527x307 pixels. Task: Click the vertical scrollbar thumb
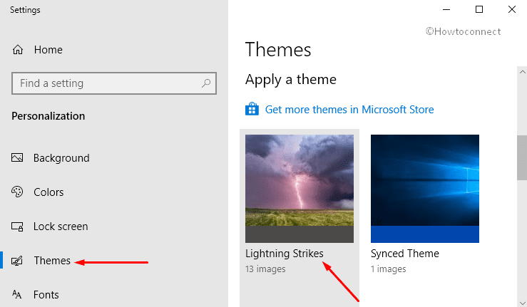[x=522, y=158]
